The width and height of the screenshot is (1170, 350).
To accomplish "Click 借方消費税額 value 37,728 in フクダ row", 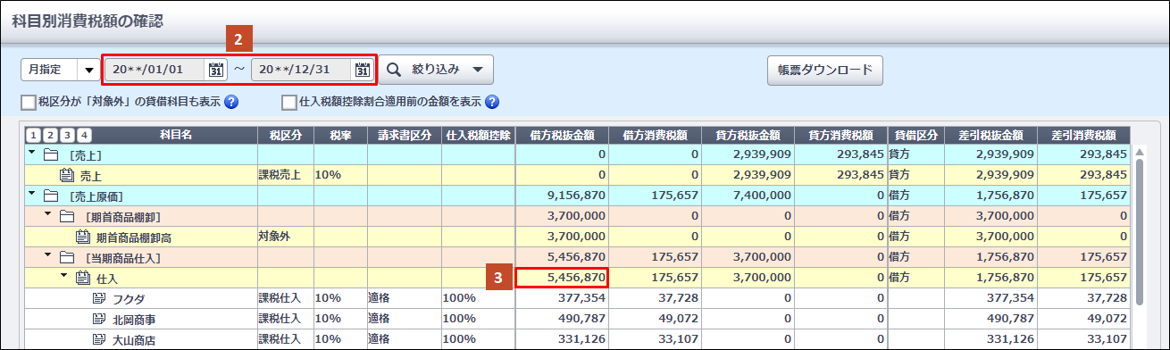I will (x=655, y=298).
